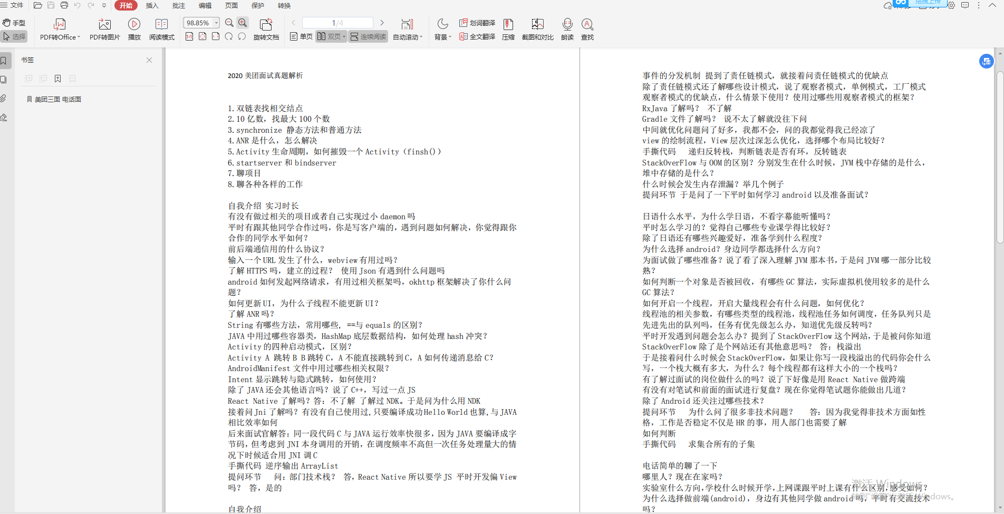The image size is (1004, 514).
Task: Open the 页面 page tab
Action: 231,5
